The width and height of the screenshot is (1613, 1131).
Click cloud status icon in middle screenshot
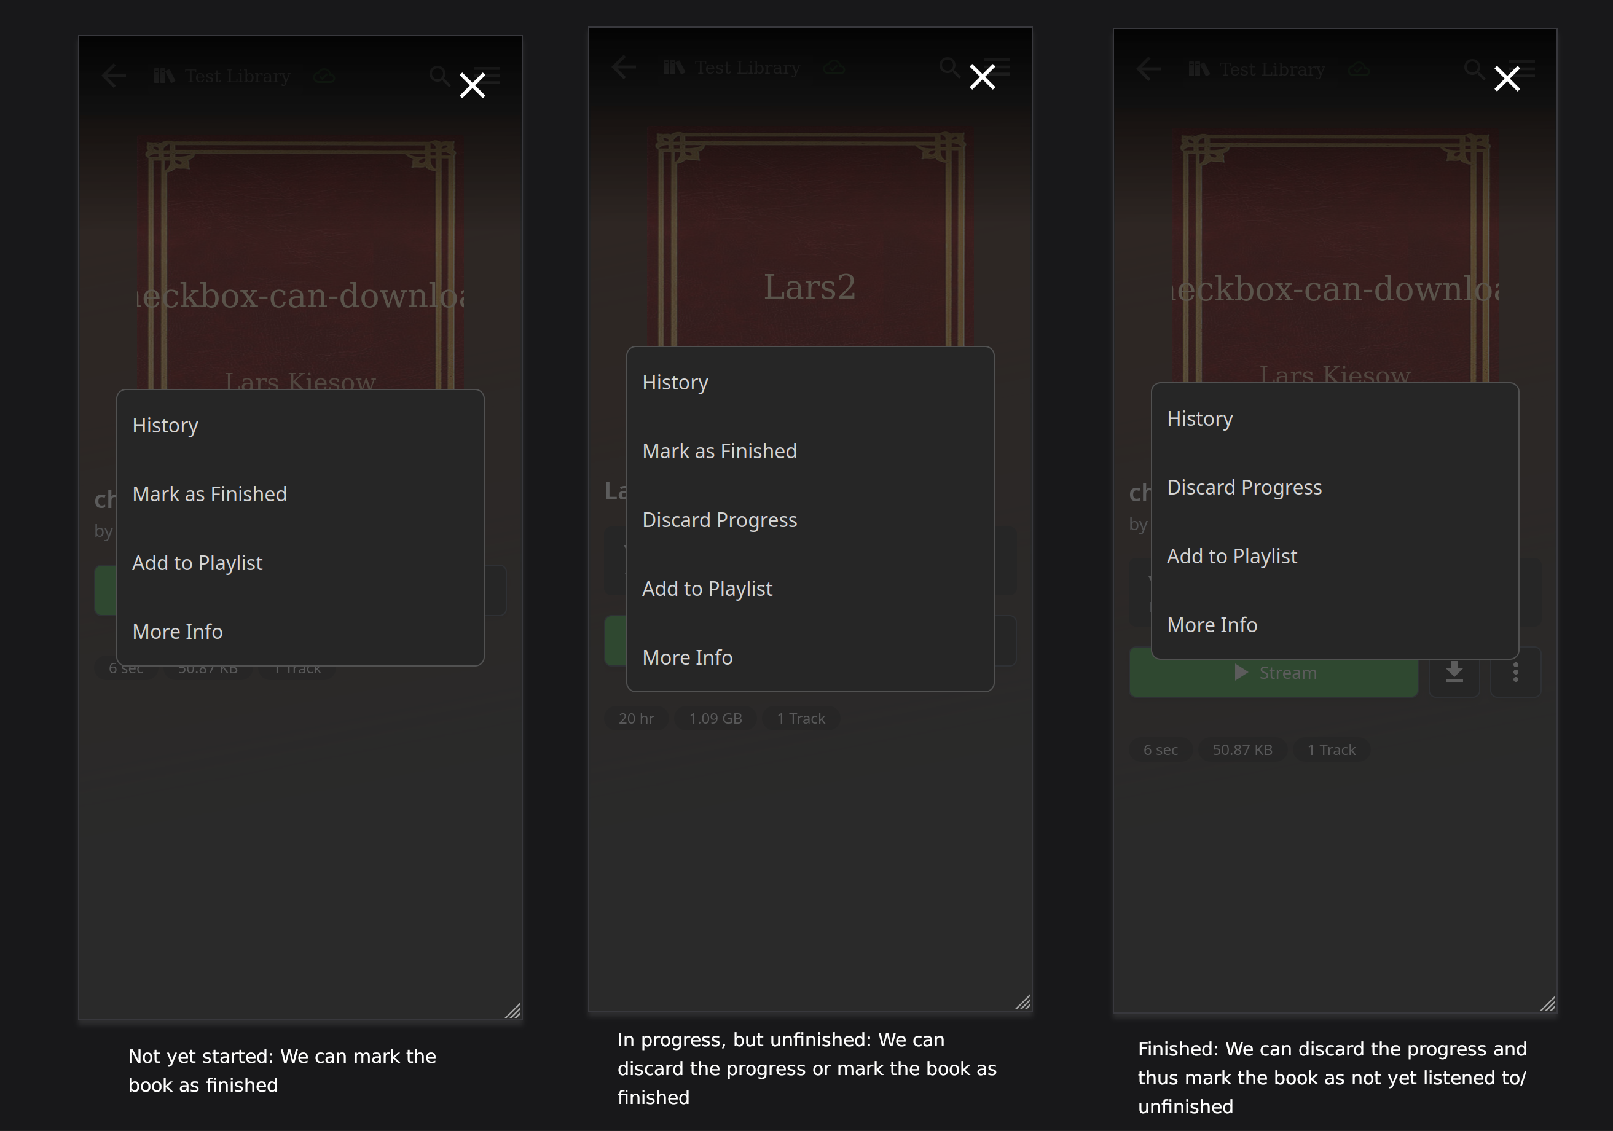point(834,68)
